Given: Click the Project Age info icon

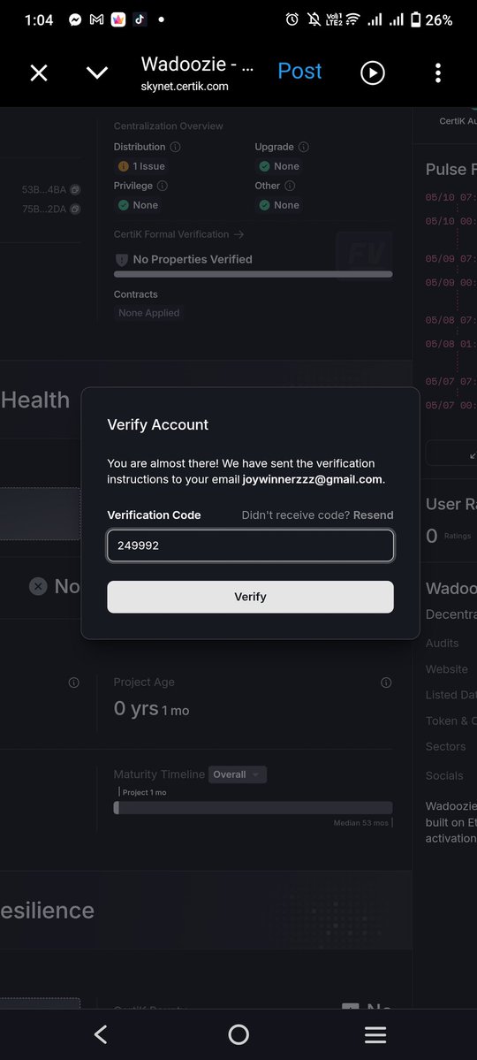Looking at the screenshot, I should click(x=387, y=683).
